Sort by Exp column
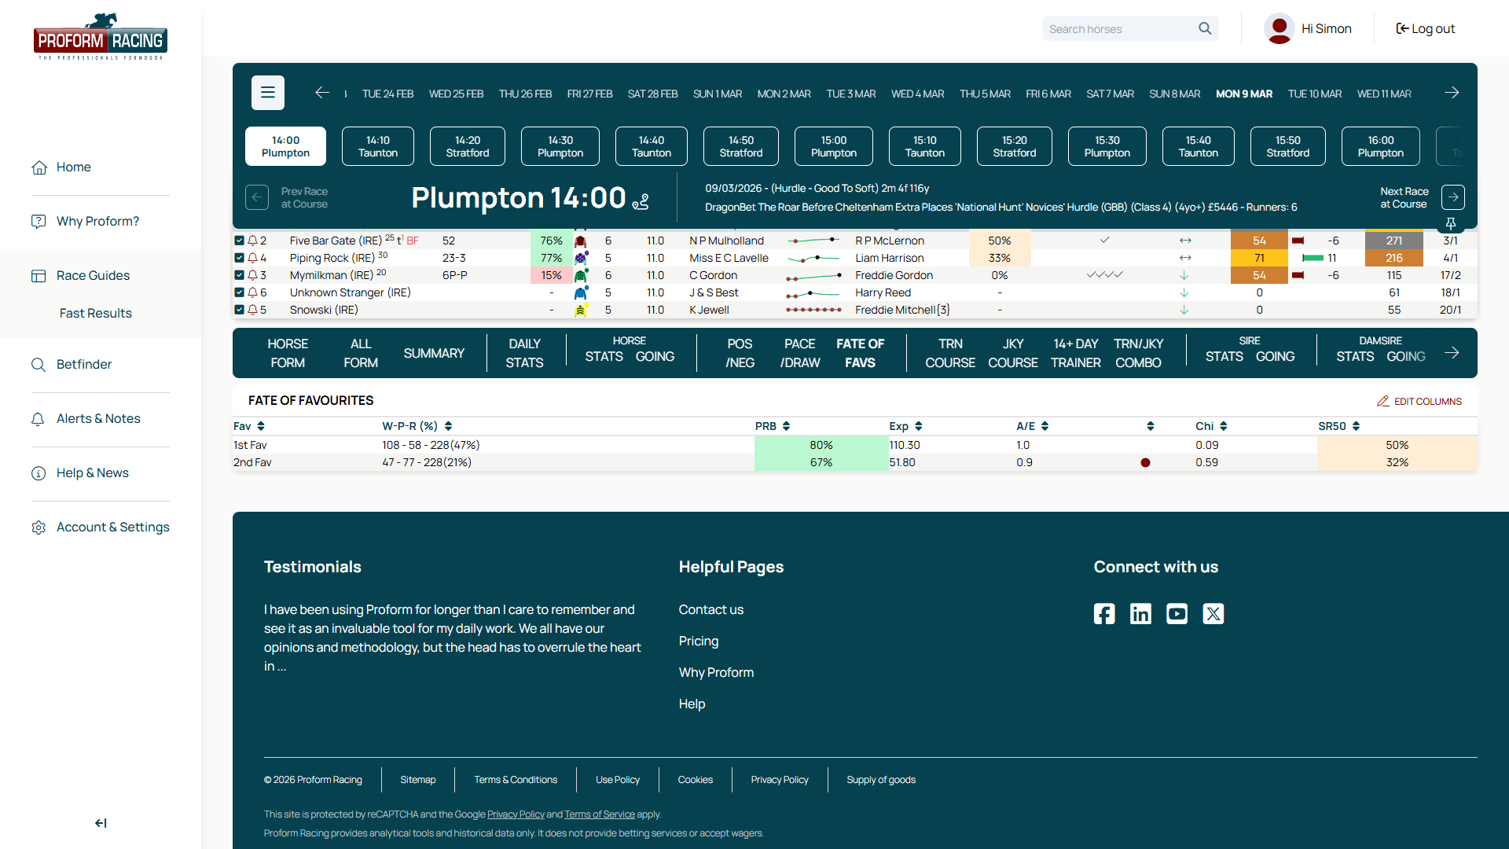The image size is (1509, 849). [905, 426]
